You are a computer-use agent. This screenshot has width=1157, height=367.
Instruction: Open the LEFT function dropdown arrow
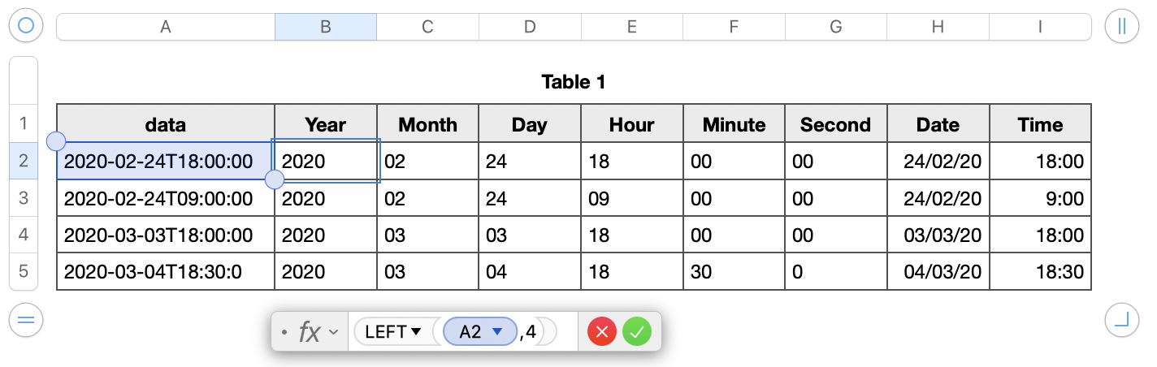click(416, 331)
